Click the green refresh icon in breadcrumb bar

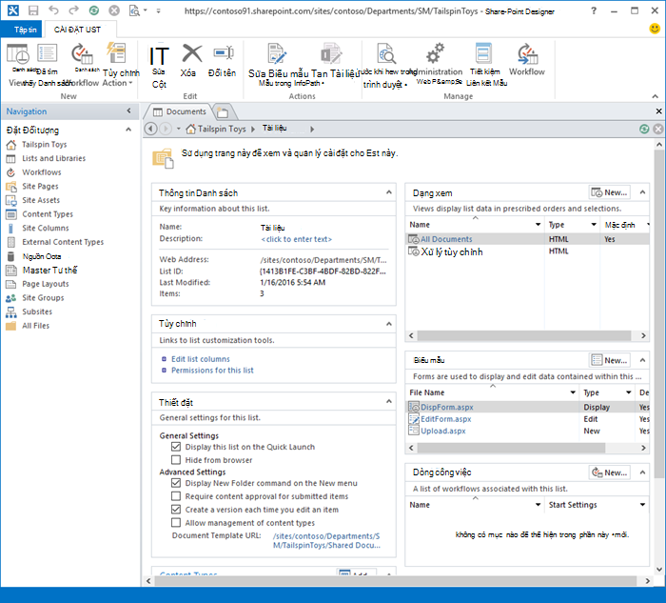(x=644, y=129)
